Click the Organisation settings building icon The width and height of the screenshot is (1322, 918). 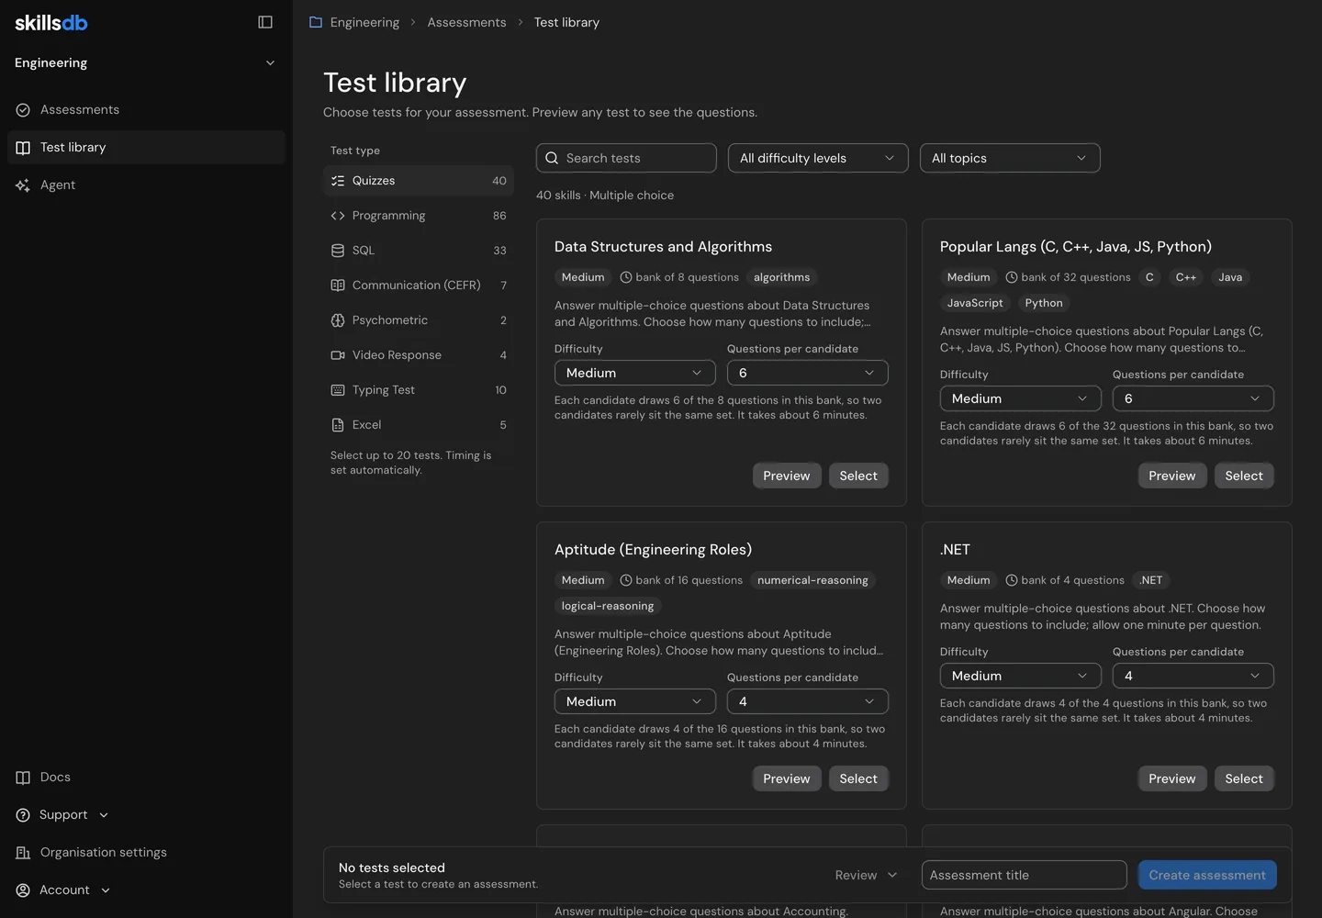23,853
